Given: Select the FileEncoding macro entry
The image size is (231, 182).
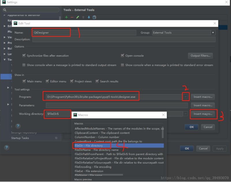Looking at the screenshot, I should pyautogui.click(x=93, y=167).
